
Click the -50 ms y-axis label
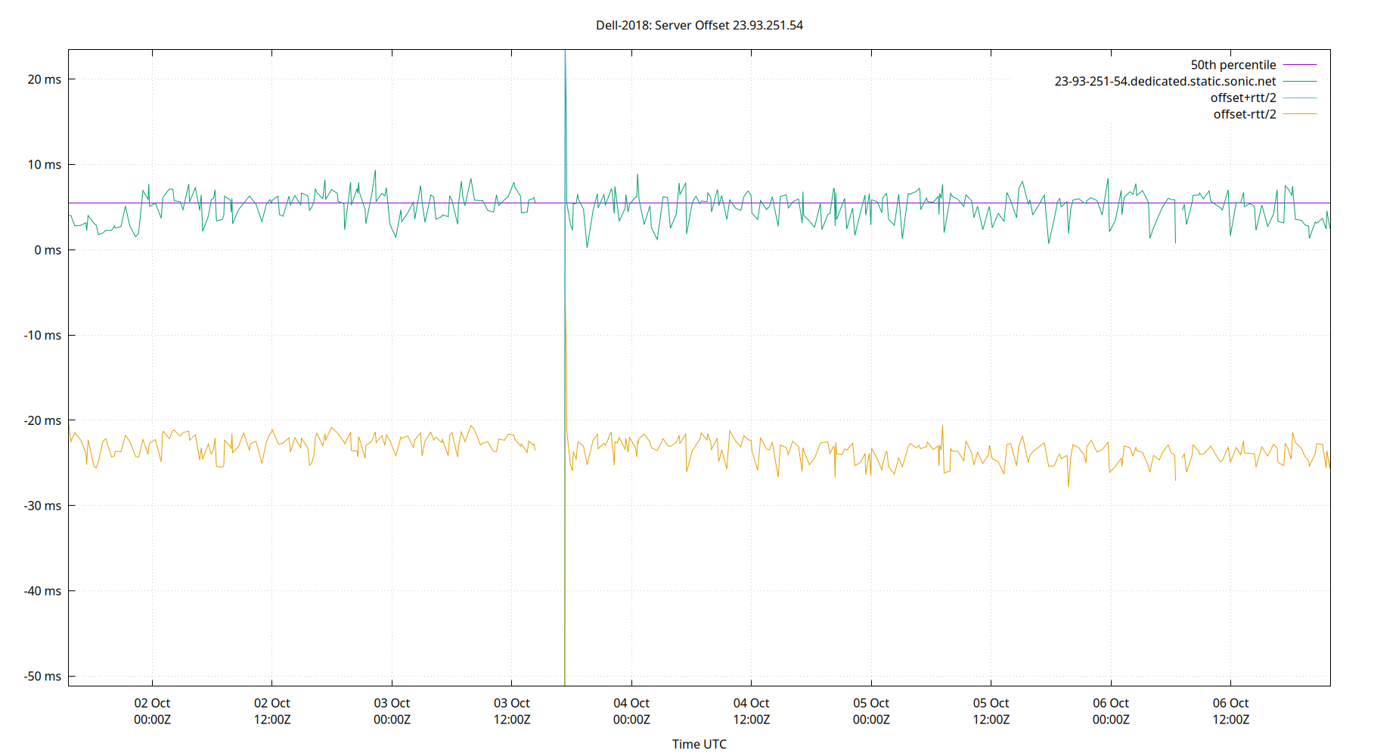point(42,677)
